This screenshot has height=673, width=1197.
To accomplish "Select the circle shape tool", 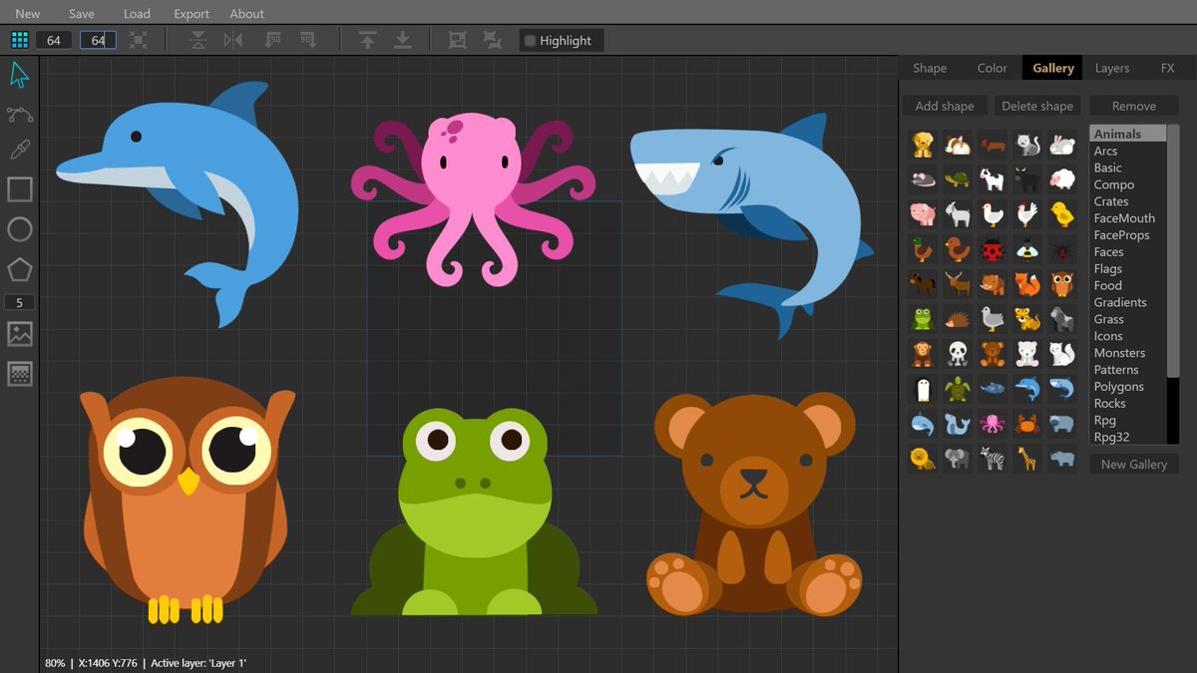I will pyautogui.click(x=19, y=229).
